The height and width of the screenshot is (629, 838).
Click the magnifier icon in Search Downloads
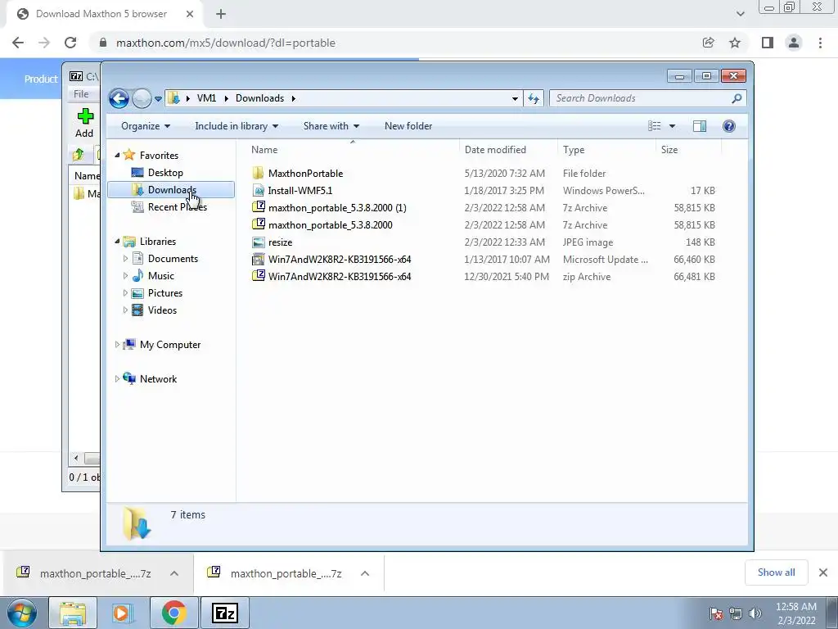pyautogui.click(x=737, y=98)
